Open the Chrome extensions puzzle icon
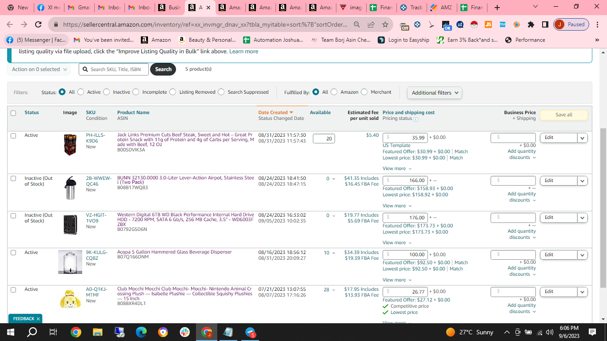607x341 pixels. click(x=531, y=25)
